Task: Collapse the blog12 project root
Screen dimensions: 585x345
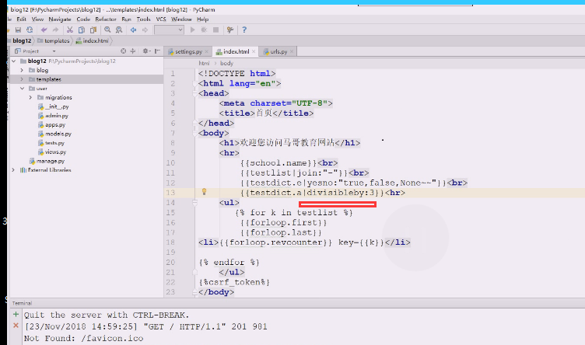Action: 13,61
